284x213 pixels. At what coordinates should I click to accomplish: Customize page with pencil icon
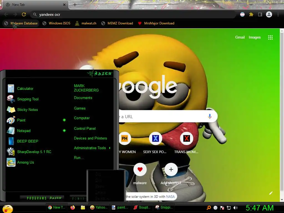(271, 193)
